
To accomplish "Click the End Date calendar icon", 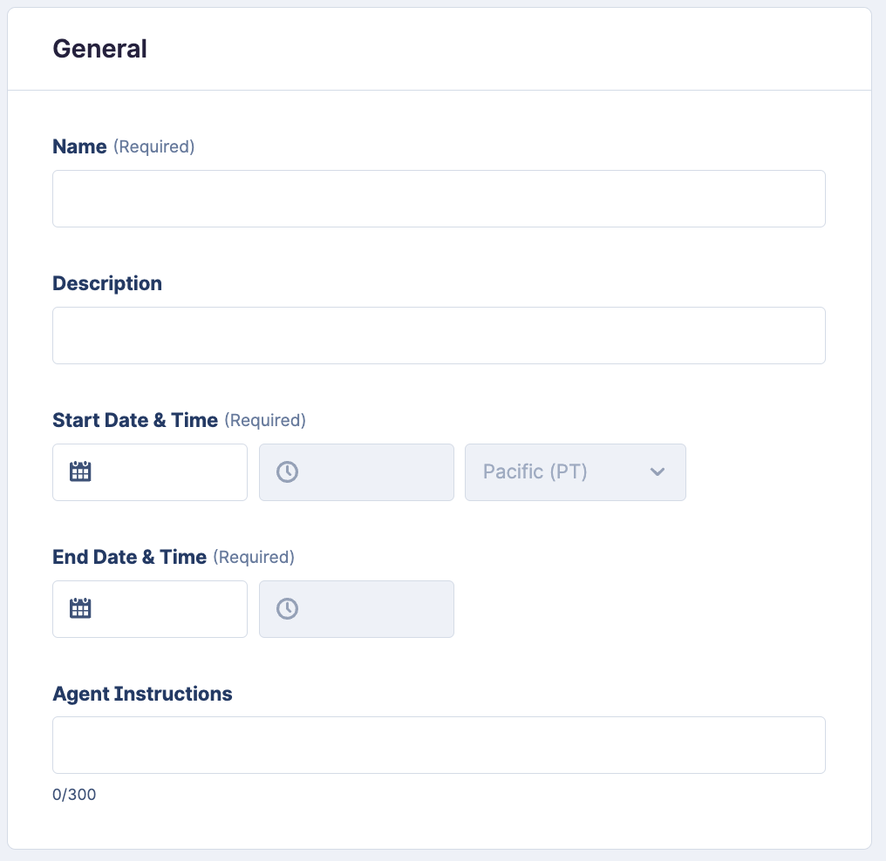I will pyautogui.click(x=80, y=608).
